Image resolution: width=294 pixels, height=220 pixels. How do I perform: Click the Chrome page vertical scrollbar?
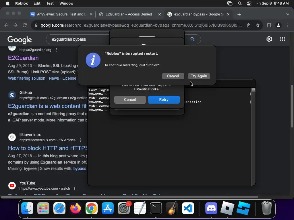point(292,106)
